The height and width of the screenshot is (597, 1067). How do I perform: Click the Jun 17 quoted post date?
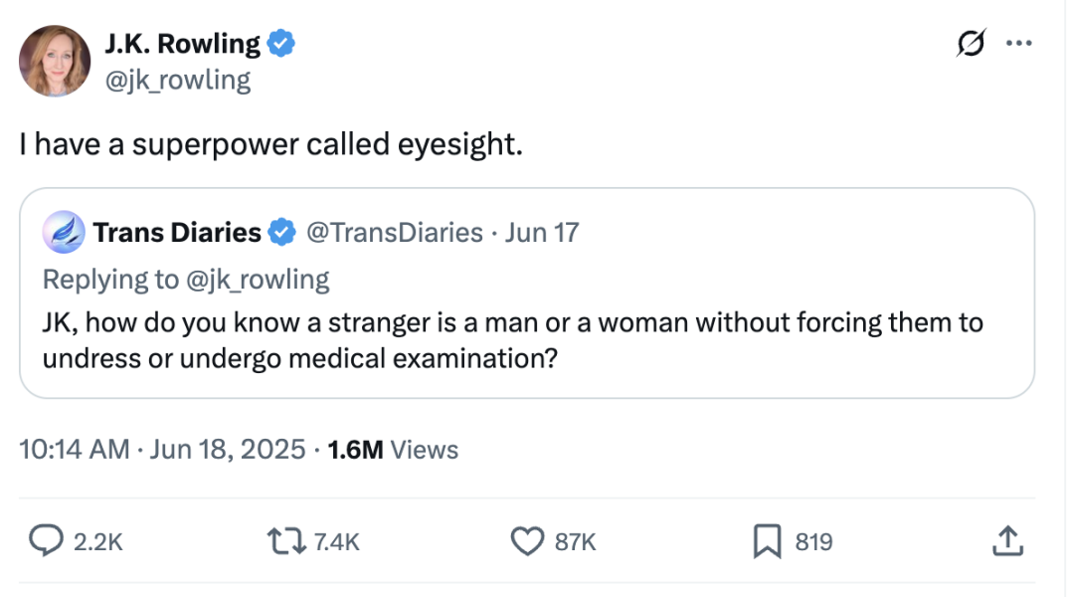pos(542,233)
